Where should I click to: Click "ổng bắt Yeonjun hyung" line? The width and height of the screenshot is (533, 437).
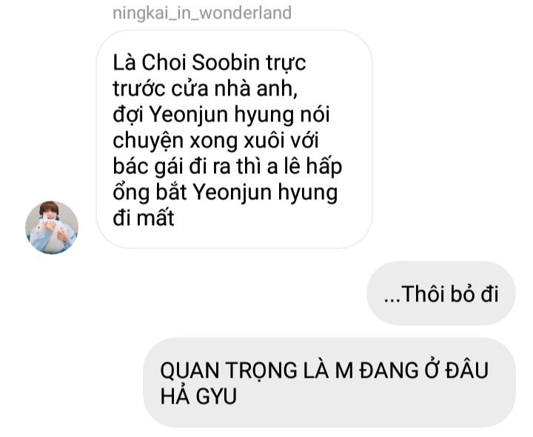coord(225,193)
